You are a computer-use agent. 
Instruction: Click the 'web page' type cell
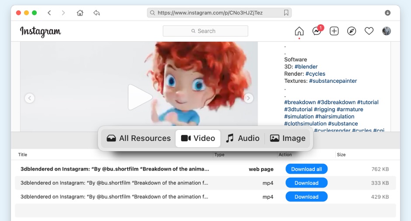(x=261, y=169)
